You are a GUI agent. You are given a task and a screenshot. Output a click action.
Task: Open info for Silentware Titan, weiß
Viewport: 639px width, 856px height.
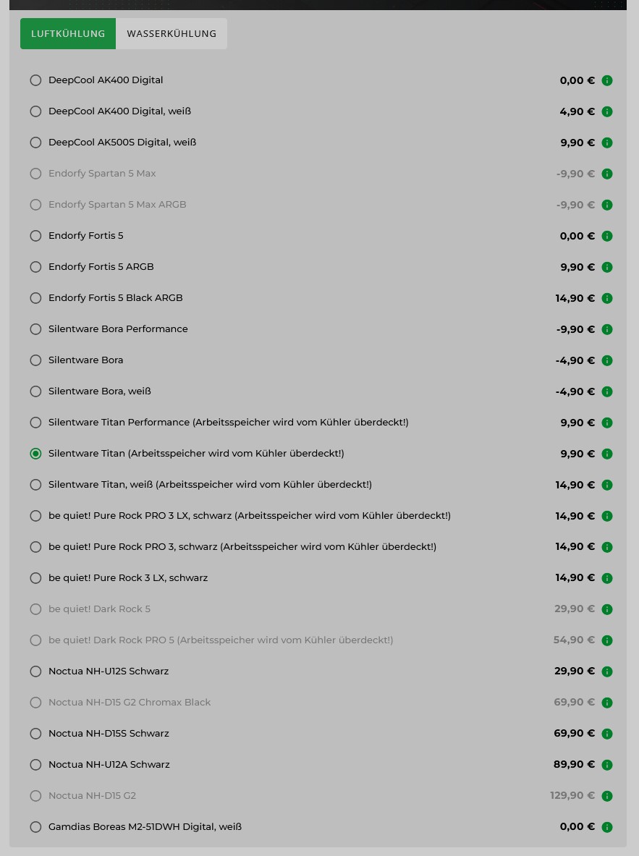[x=607, y=485]
